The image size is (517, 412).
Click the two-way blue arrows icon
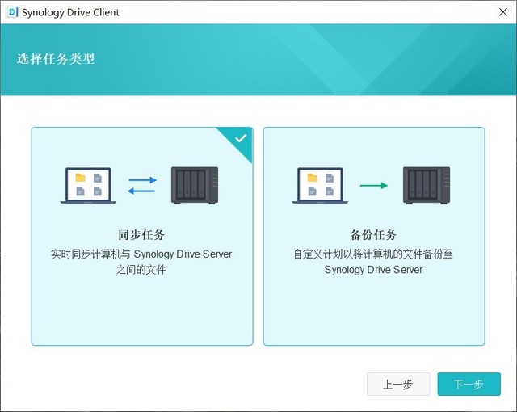tap(142, 185)
